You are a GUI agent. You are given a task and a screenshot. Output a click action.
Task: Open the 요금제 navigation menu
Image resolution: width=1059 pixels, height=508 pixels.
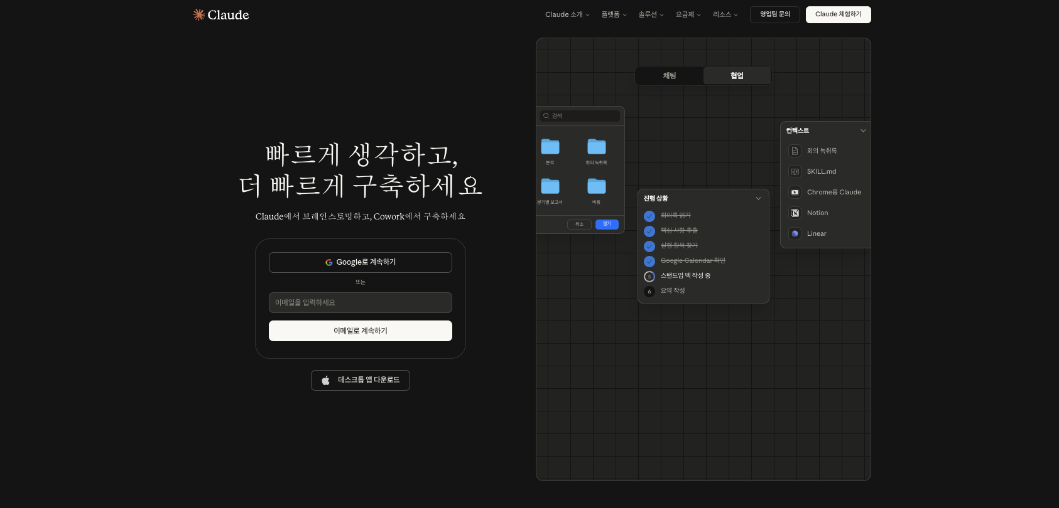click(x=688, y=14)
